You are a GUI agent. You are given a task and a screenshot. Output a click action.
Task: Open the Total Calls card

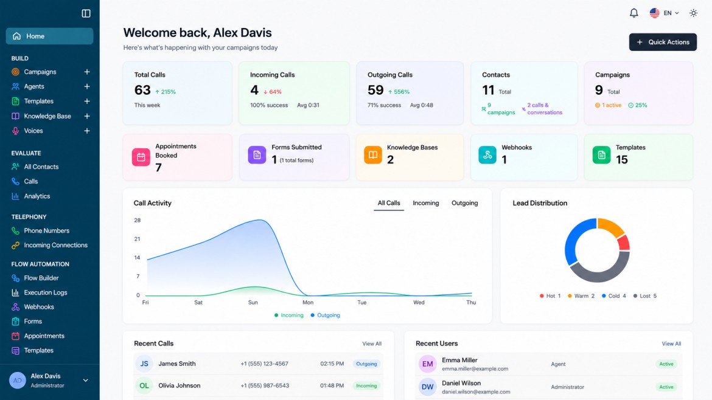coord(177,93)
